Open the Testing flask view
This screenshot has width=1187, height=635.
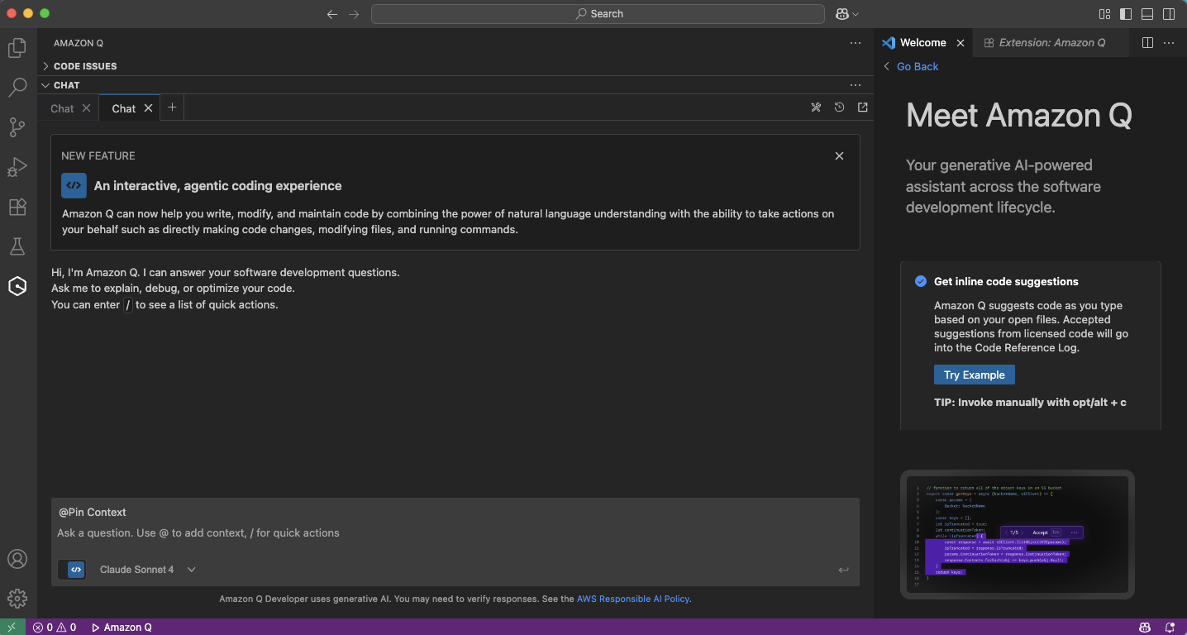tap(17, 246)
